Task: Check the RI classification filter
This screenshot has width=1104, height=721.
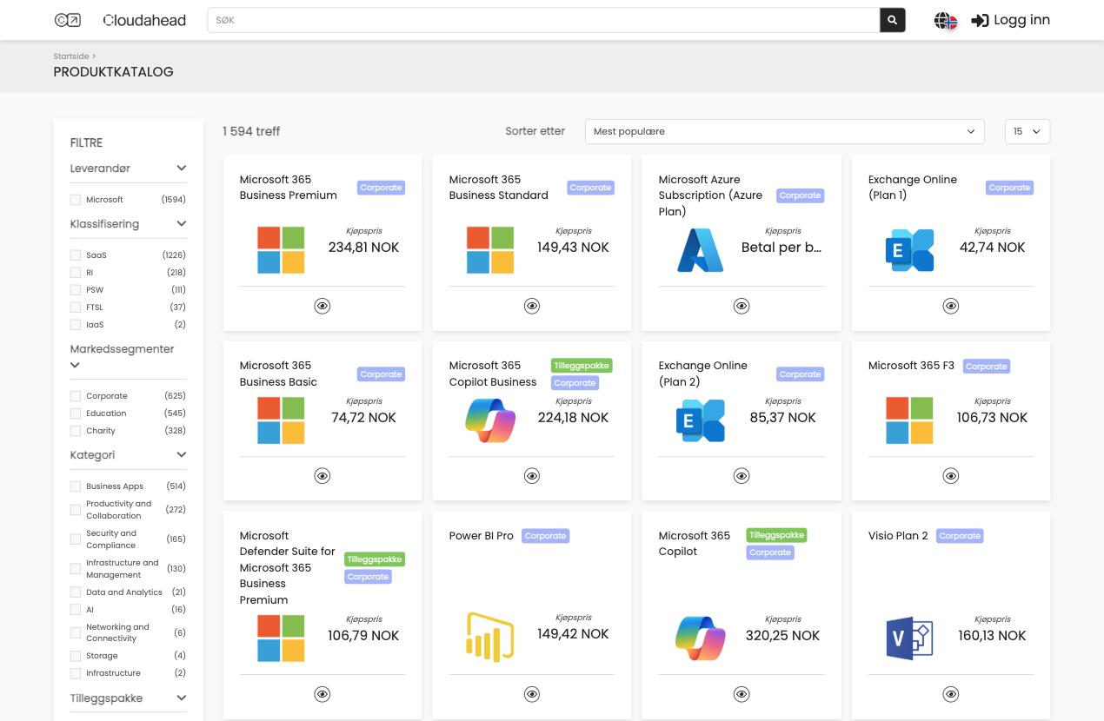Action: tap(76, 273)
